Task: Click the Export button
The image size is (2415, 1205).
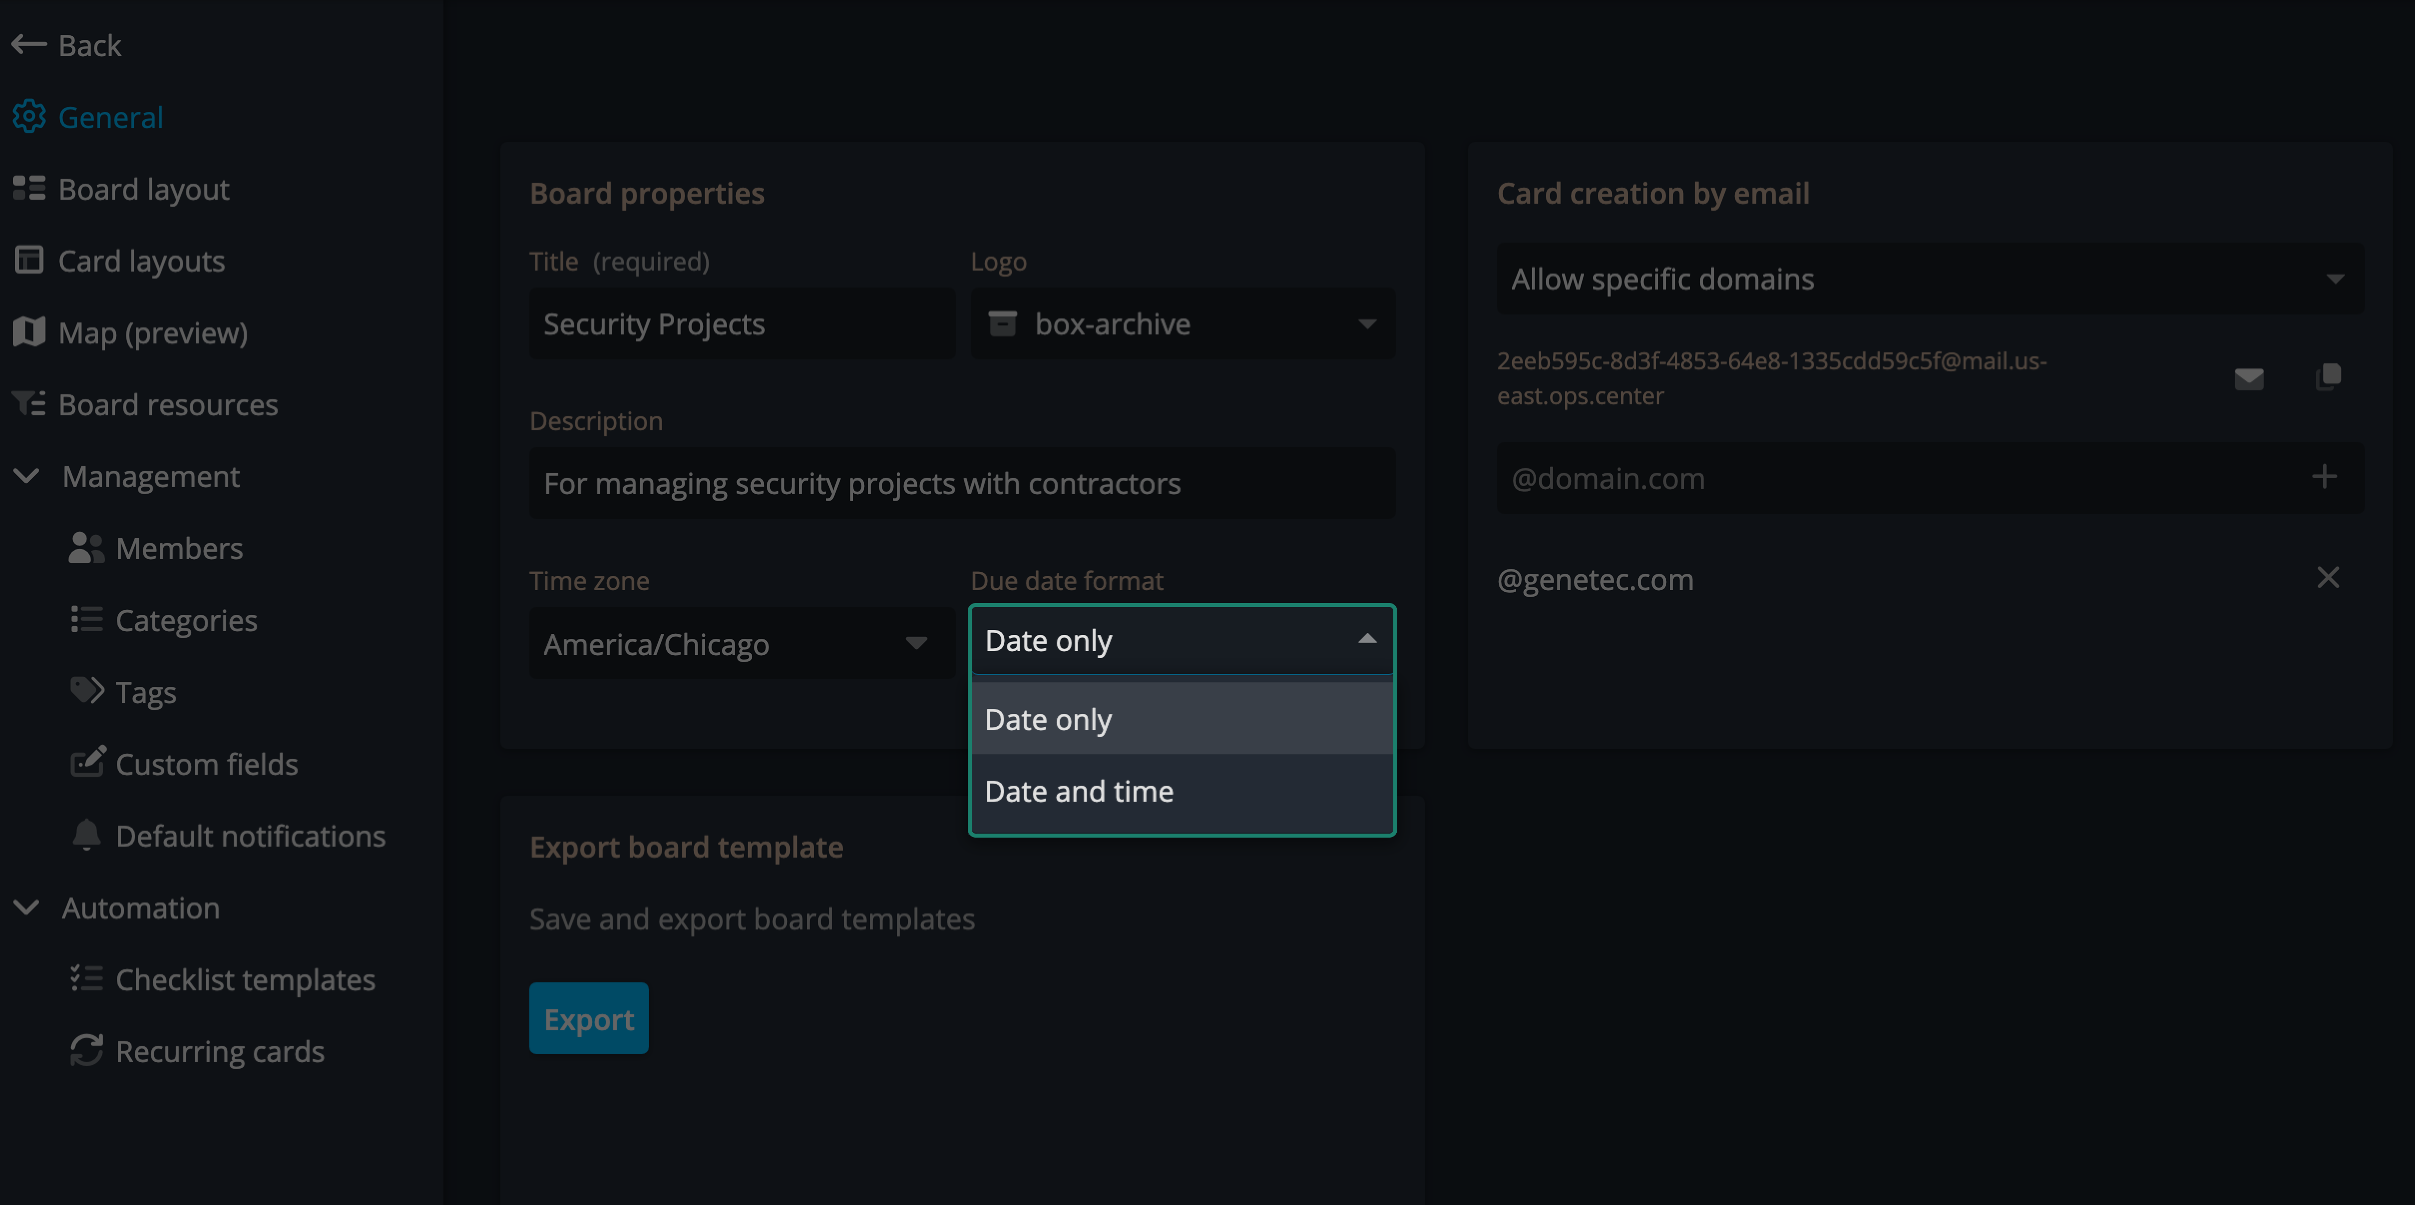Action: (x=588, y=1018)
